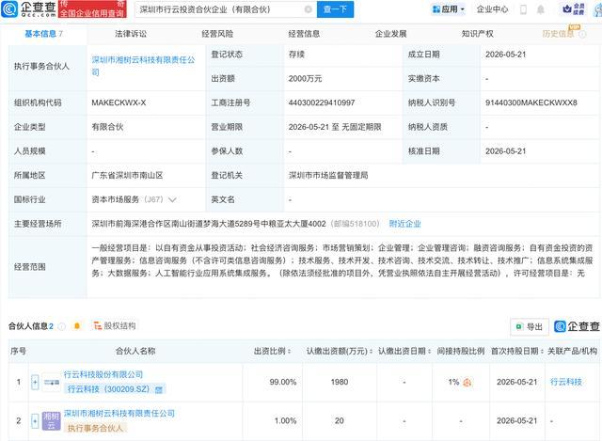The image size is (602, 441).
Task: Open the notification bell icon
Action: coord(540,9)
